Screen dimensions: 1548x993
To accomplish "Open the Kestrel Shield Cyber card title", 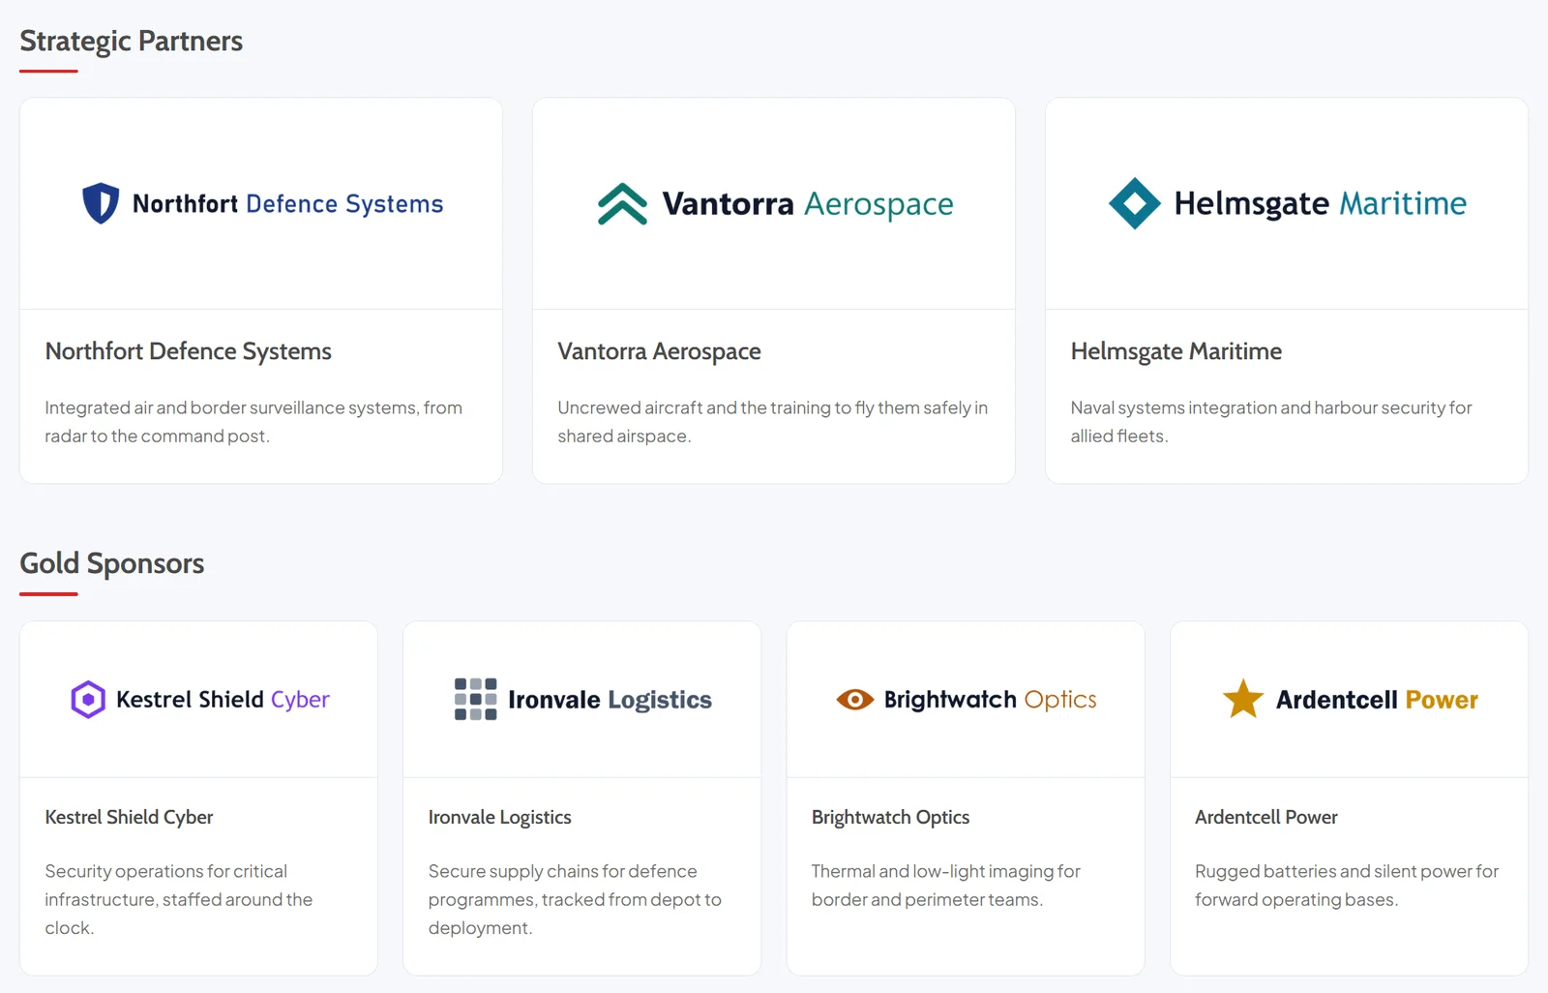I will pos(129,817).
